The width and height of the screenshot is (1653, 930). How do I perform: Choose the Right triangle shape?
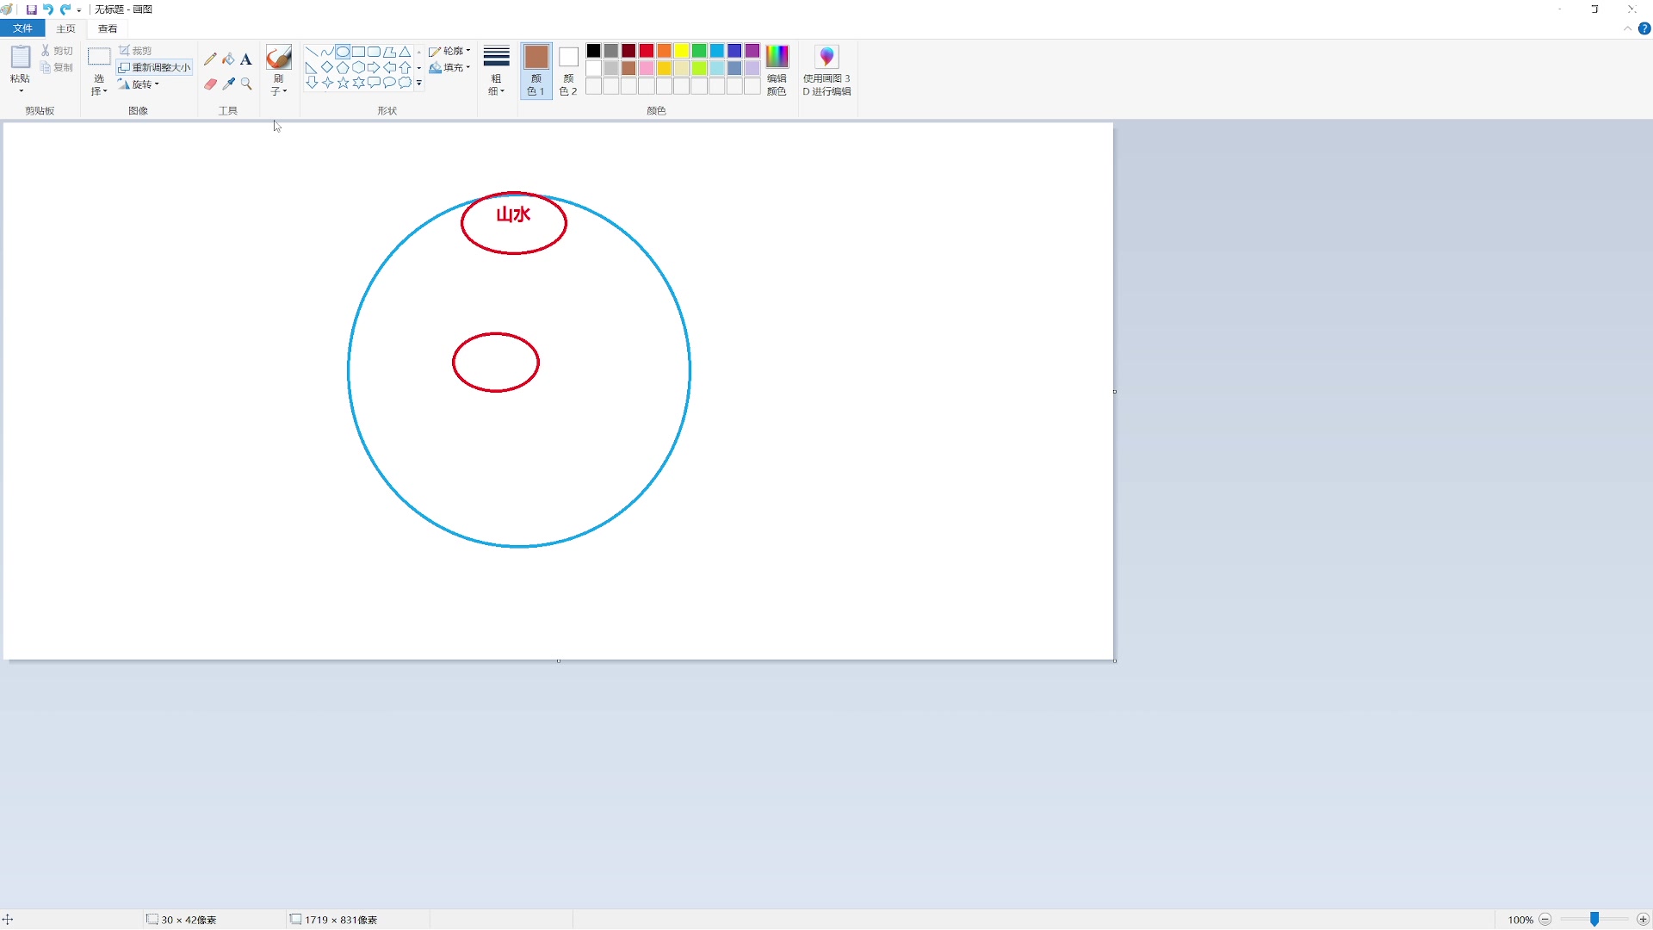[x=312, y=67]
